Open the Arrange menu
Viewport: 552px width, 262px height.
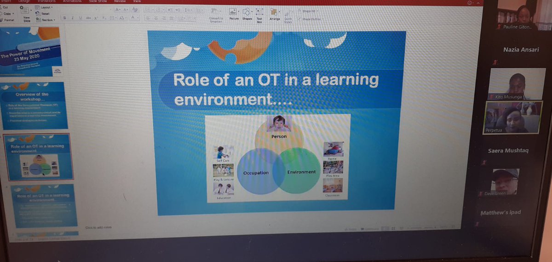click(x=275, y=14)
